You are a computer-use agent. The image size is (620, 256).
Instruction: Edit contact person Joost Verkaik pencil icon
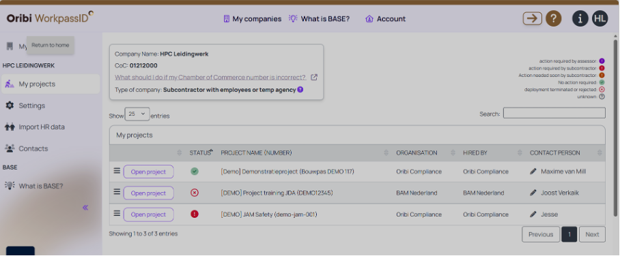tap(533, 193)
